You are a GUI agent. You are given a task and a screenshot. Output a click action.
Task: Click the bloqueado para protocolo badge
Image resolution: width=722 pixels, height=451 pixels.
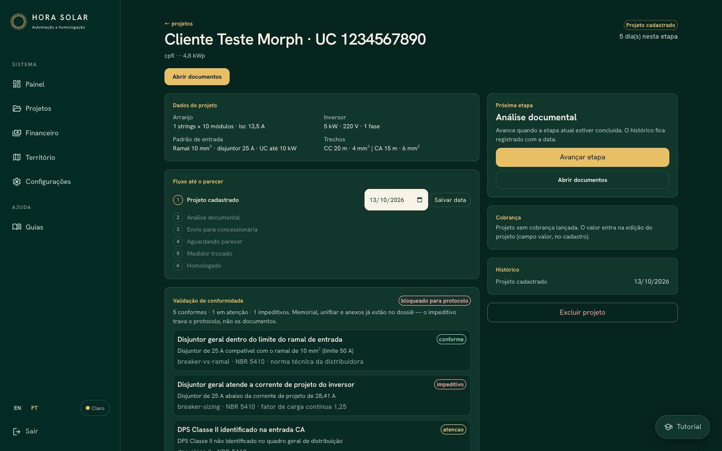click(x=435, y=301)
